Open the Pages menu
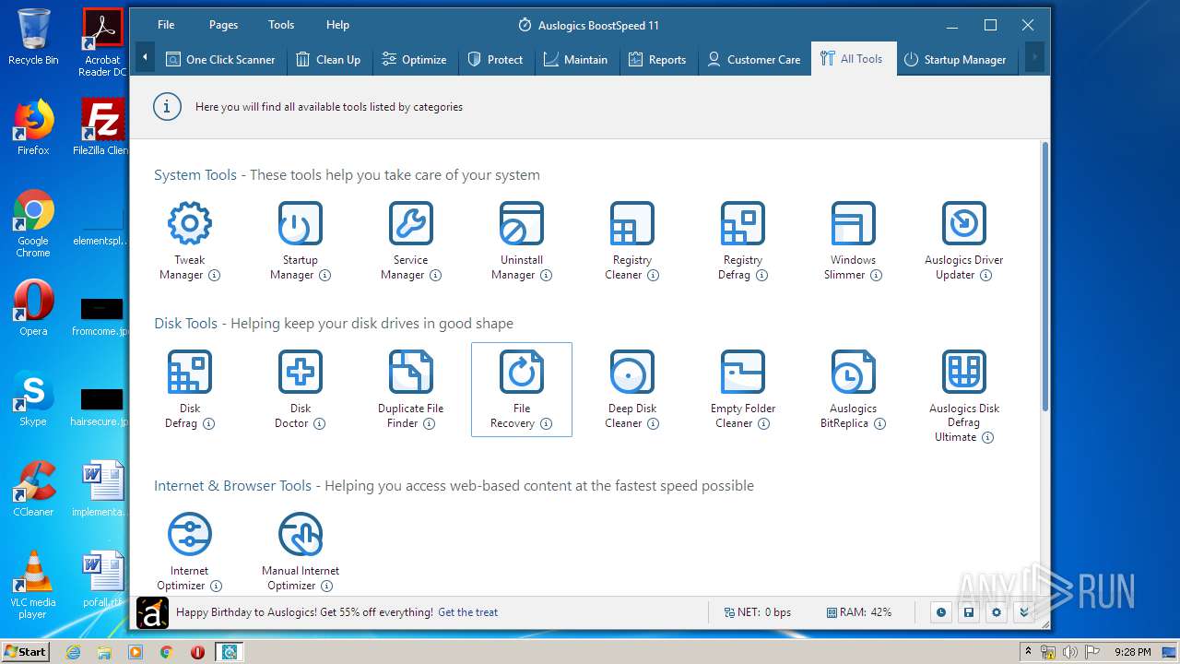The width and height of the screenshot is (1180, 664). (x=223, y=25)
